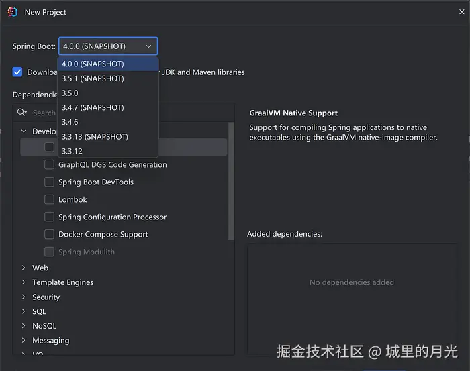Image resolution: width=470 pixels, height=371 pixels.
Task: Click the dependency list vertical scrollbar
Action: (x=231, y=181)
